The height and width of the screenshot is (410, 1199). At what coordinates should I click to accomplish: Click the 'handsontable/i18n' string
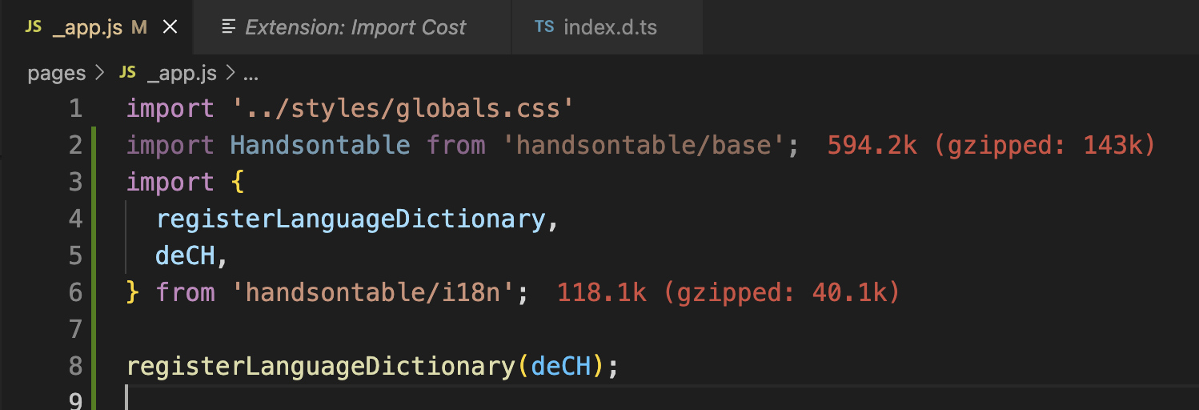pos(372,292)
